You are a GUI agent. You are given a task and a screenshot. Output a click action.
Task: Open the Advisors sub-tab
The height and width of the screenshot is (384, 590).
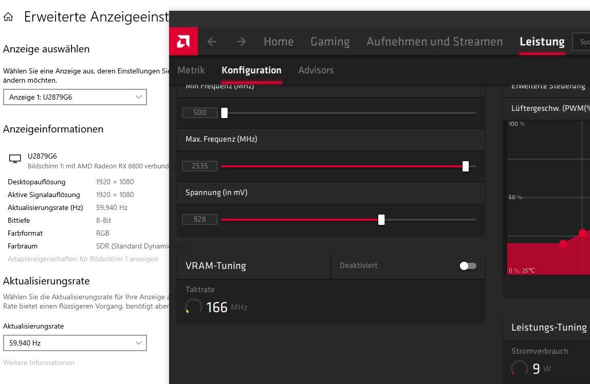316,70
